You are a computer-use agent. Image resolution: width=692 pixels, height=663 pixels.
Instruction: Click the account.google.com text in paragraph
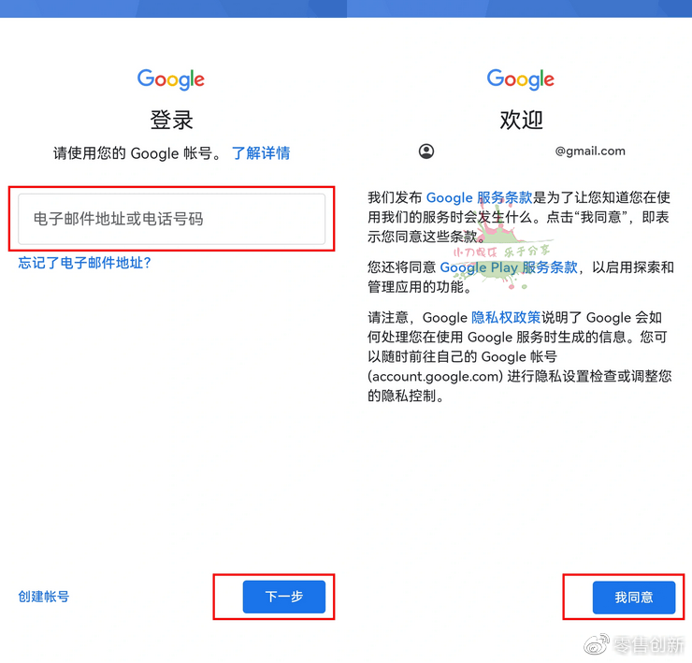tap(436, 377)
